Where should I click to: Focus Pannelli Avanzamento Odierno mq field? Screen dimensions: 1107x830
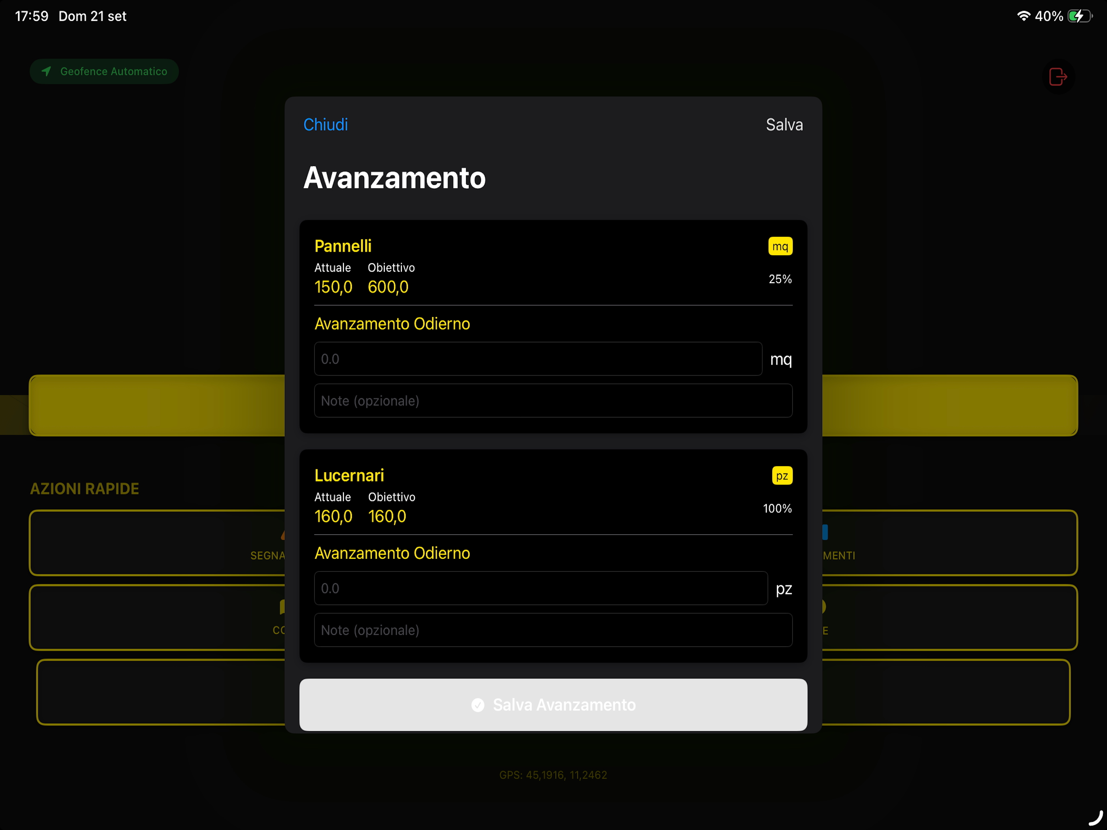pyautogui.click(x=538, y=358)
